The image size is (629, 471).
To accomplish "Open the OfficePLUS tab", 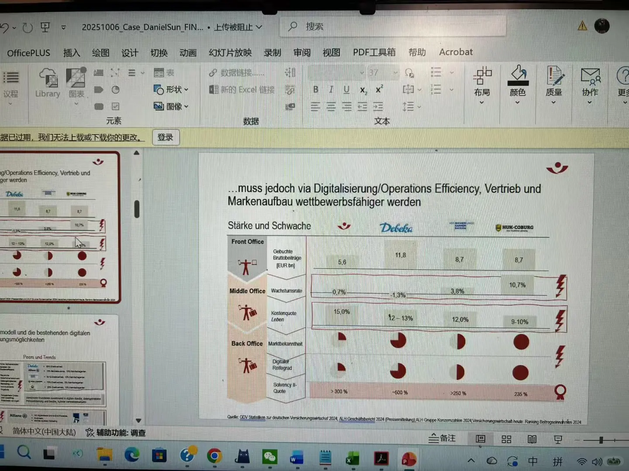I will (29, 53).
